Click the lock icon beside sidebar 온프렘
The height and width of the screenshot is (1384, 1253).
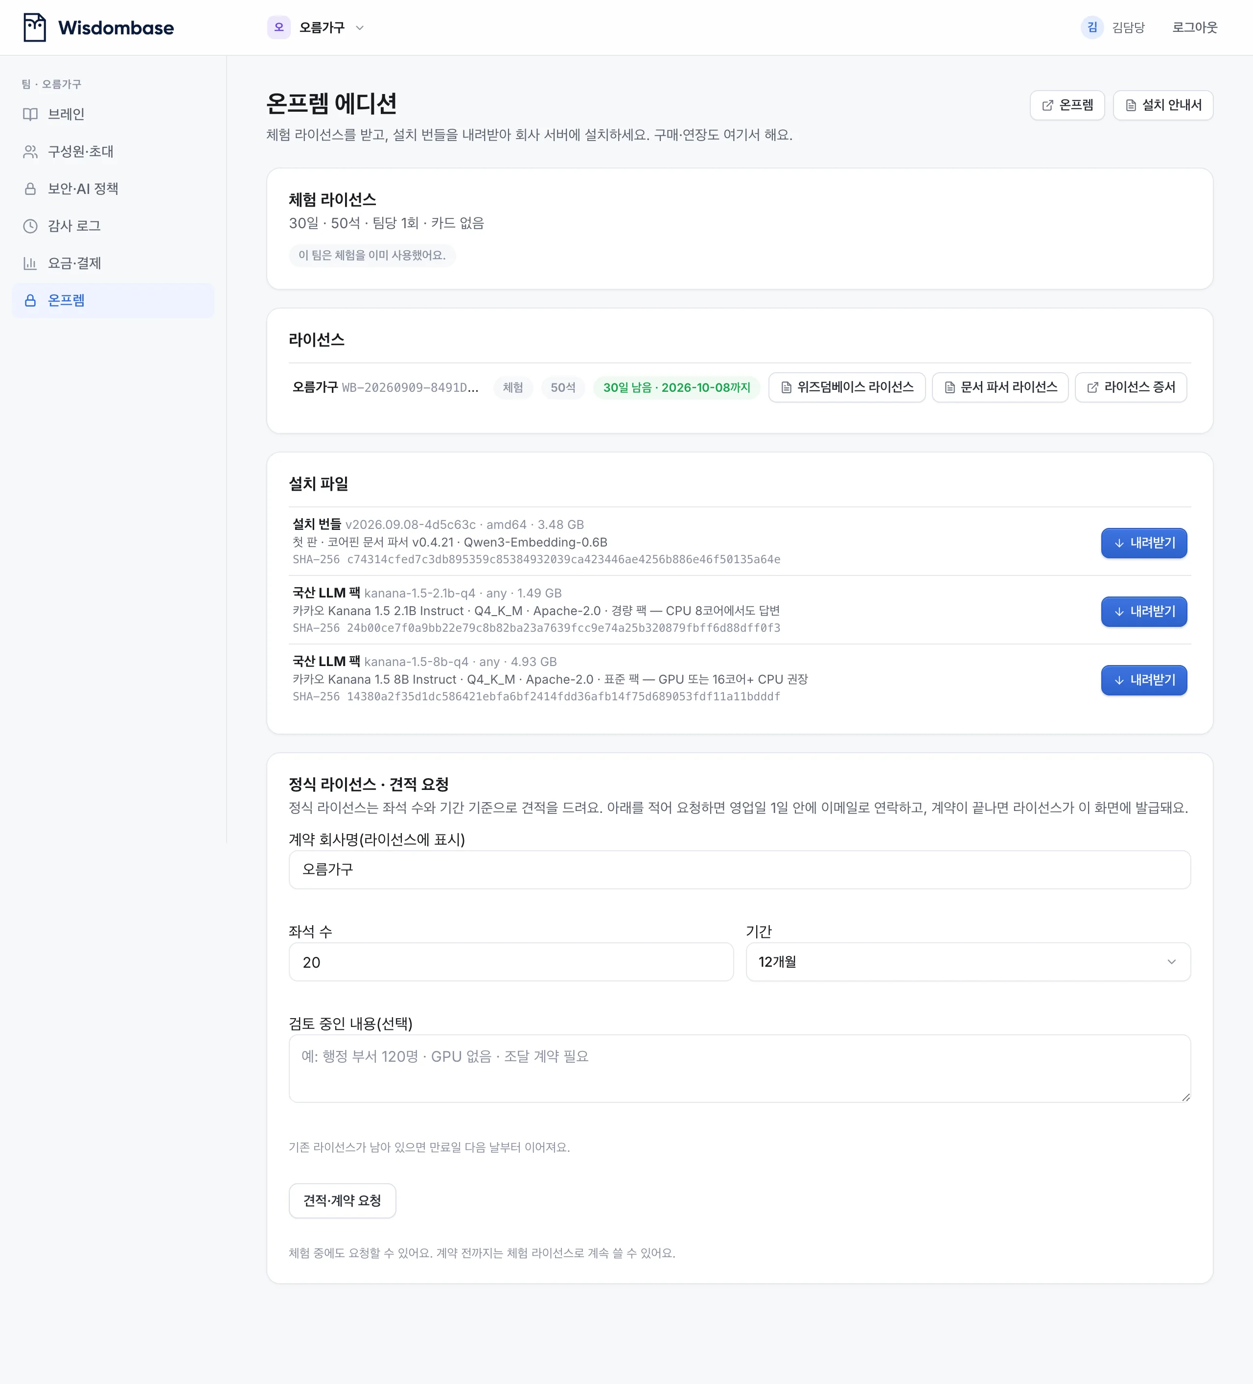click(30, 300)
